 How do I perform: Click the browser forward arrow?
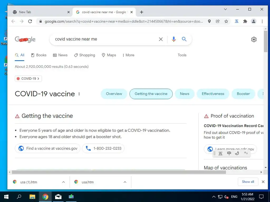coord(22,21)
